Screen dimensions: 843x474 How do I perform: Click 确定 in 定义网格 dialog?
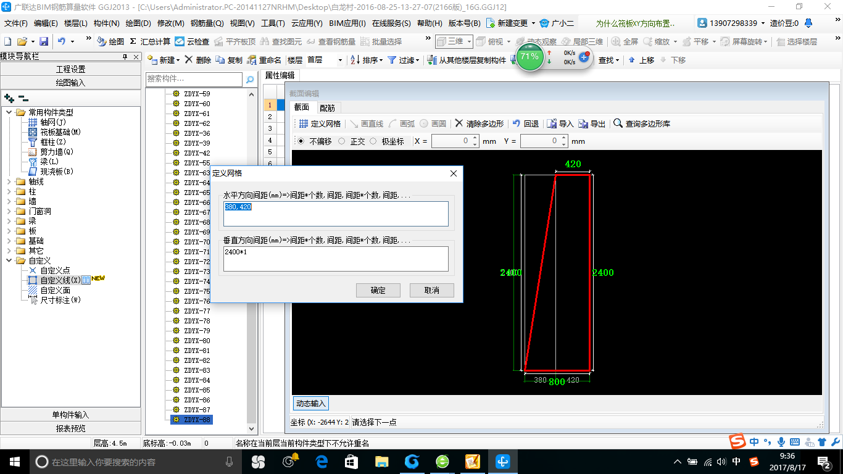click(x=378, y=290)
